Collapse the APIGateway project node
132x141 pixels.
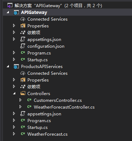(8, 12)
